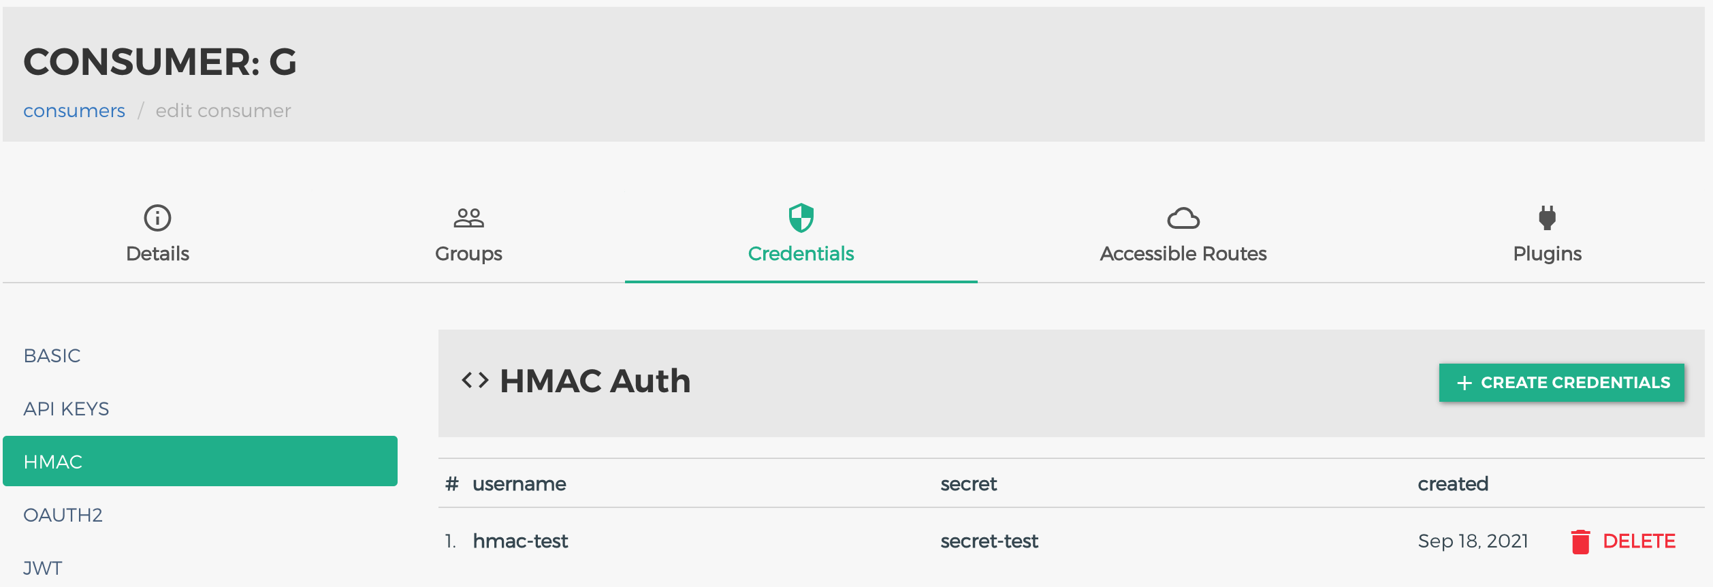This screenshot has height=587, width=1713.
Task: Click the plus icon in Create Credentials
Action: point(1464,383)
